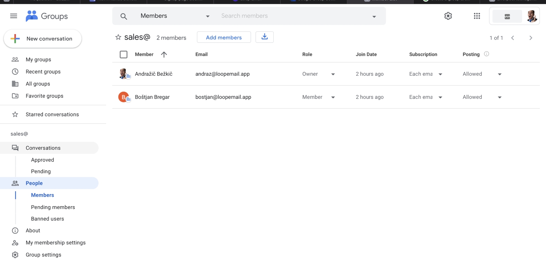Select the Members sub-item

point(42,195)
